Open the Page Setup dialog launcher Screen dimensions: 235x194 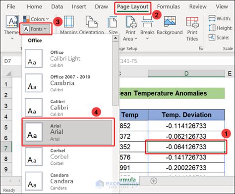[x=201, y=48]
